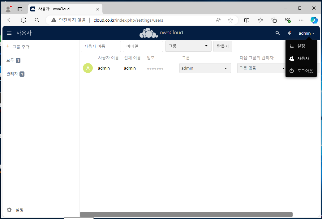Focus the 이메일 input field
The height and width of the screenshot is (219, 322).
[143, 46]
